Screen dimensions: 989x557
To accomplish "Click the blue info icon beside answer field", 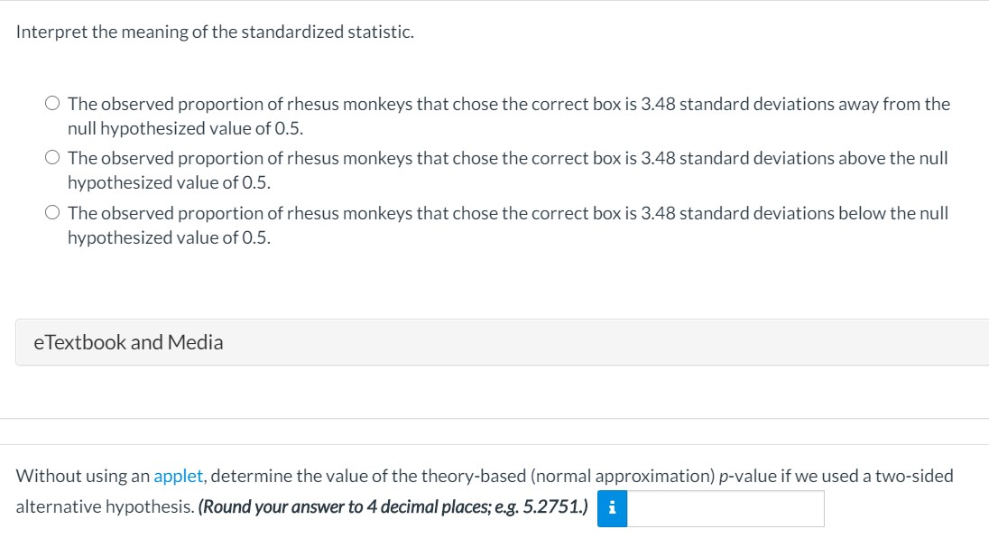I will point(613,508).
